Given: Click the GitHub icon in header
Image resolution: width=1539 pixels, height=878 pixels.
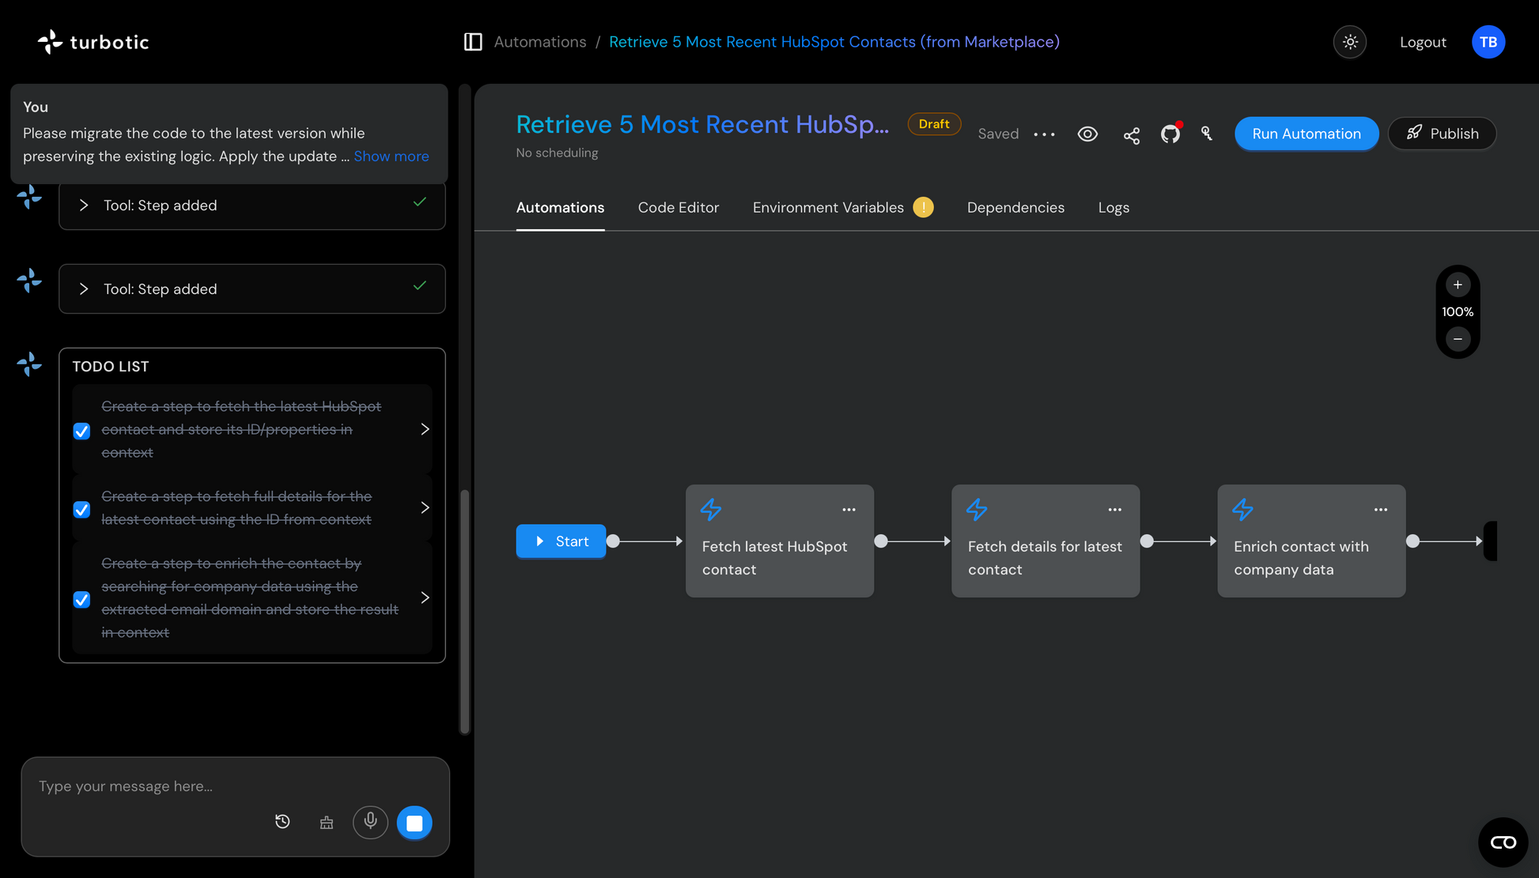Looking at the screenshot, I should pyautogui.click(x=1170, y=134).
